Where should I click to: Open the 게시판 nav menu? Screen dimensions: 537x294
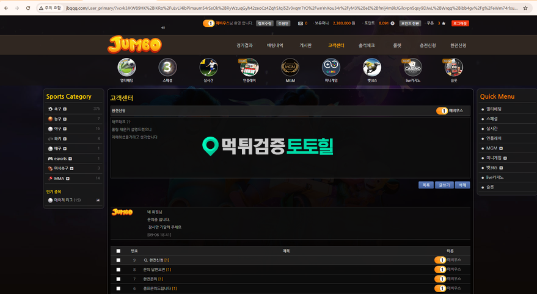coord(305,46)
